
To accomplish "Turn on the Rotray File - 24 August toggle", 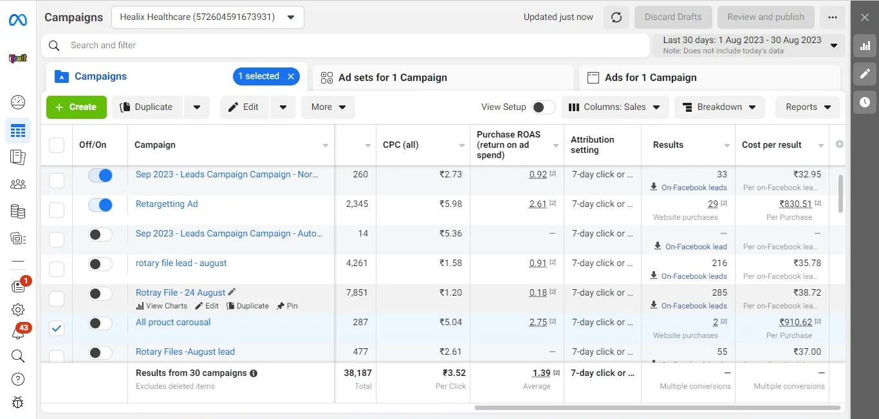I will [100, 294].
